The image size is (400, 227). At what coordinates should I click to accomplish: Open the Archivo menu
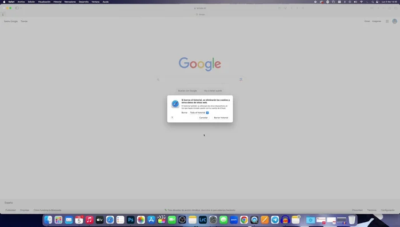21,2
